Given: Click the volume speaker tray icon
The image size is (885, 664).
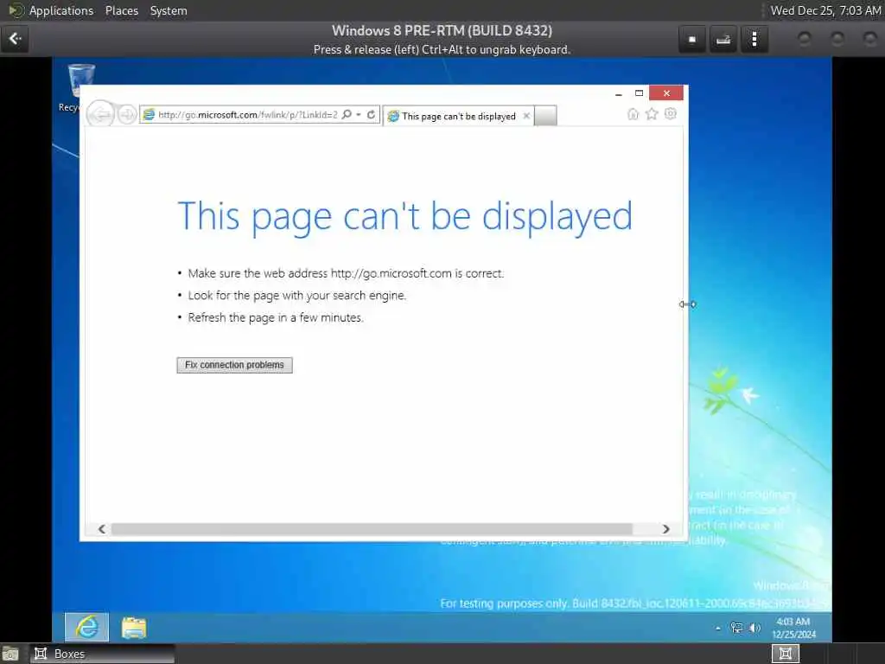Looking at the screenshot, I should coord(754,628).
